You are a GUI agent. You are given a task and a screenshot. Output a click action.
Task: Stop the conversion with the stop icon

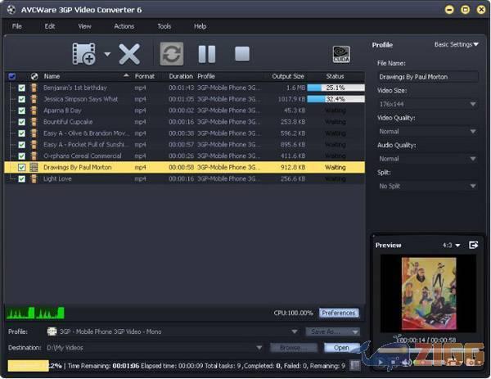point(241,54)
